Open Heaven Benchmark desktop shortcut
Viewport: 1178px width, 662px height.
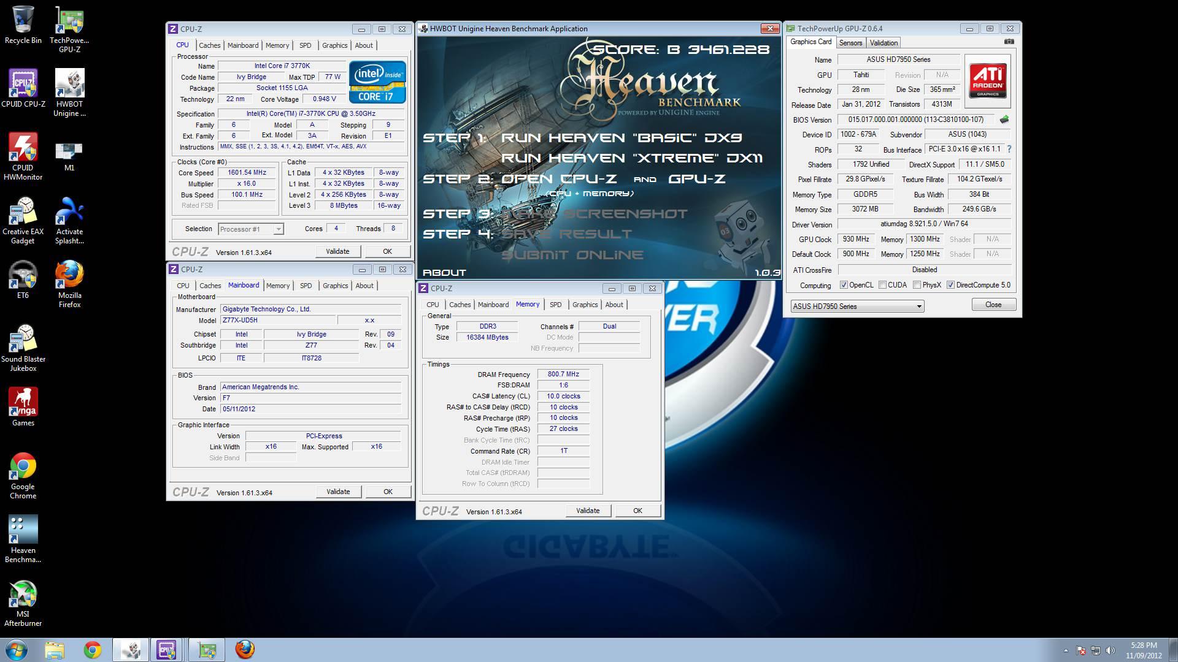tap(23, 539)
